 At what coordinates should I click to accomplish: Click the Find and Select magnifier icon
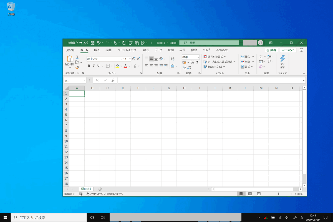pyautogui.click(x=269, y=62)
